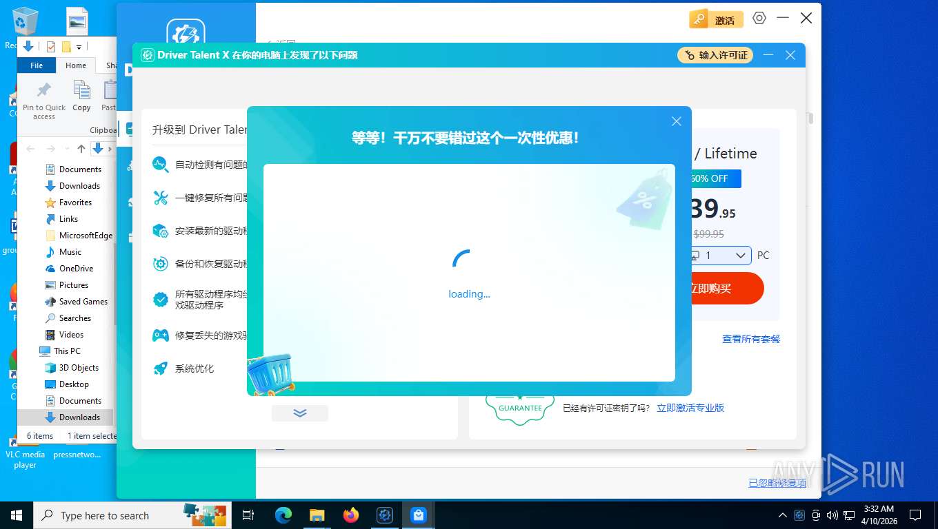This screenshot has height=529, width=938.
Task: Click the Up arrow in Explorer navigation
Action: (x=81, y=149)
